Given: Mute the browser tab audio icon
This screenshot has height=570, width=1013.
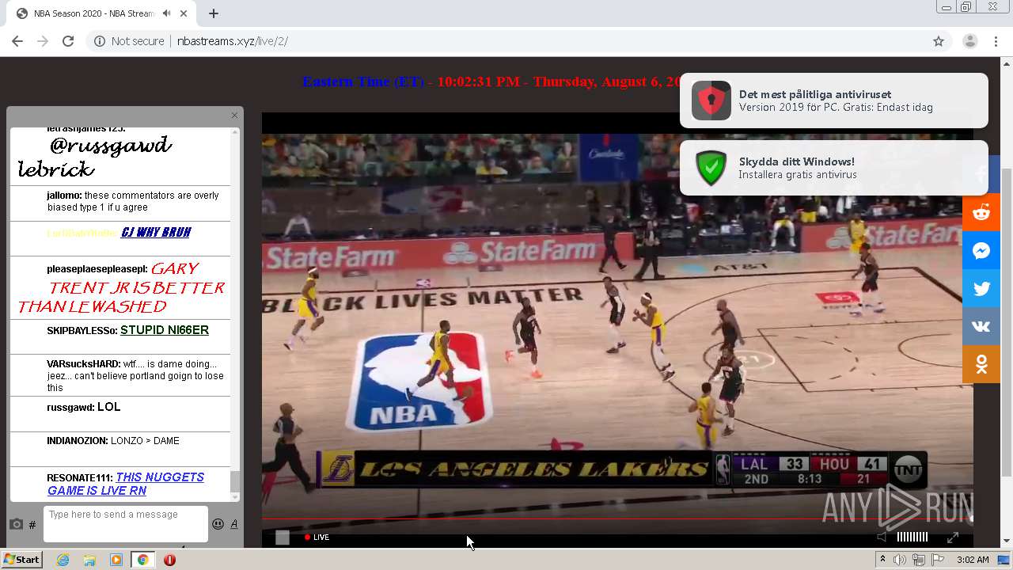Looking at the screenshot, I should pos(166,13).
